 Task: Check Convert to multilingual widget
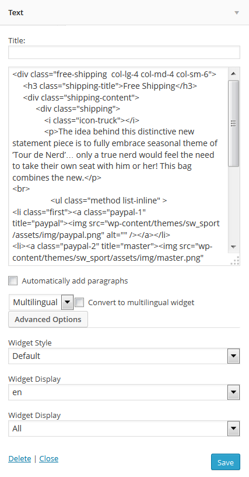click(x=79, y=303)
